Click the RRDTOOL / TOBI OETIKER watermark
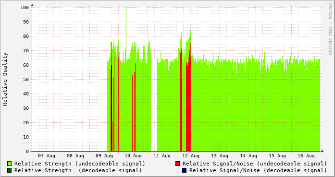This screenshot has width=335, height=177. pos(330,29)
